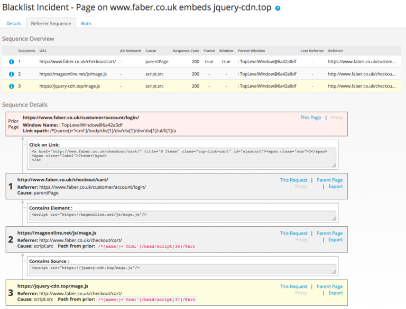
Task: Click Export link in step 2
Action: (335, 240)
